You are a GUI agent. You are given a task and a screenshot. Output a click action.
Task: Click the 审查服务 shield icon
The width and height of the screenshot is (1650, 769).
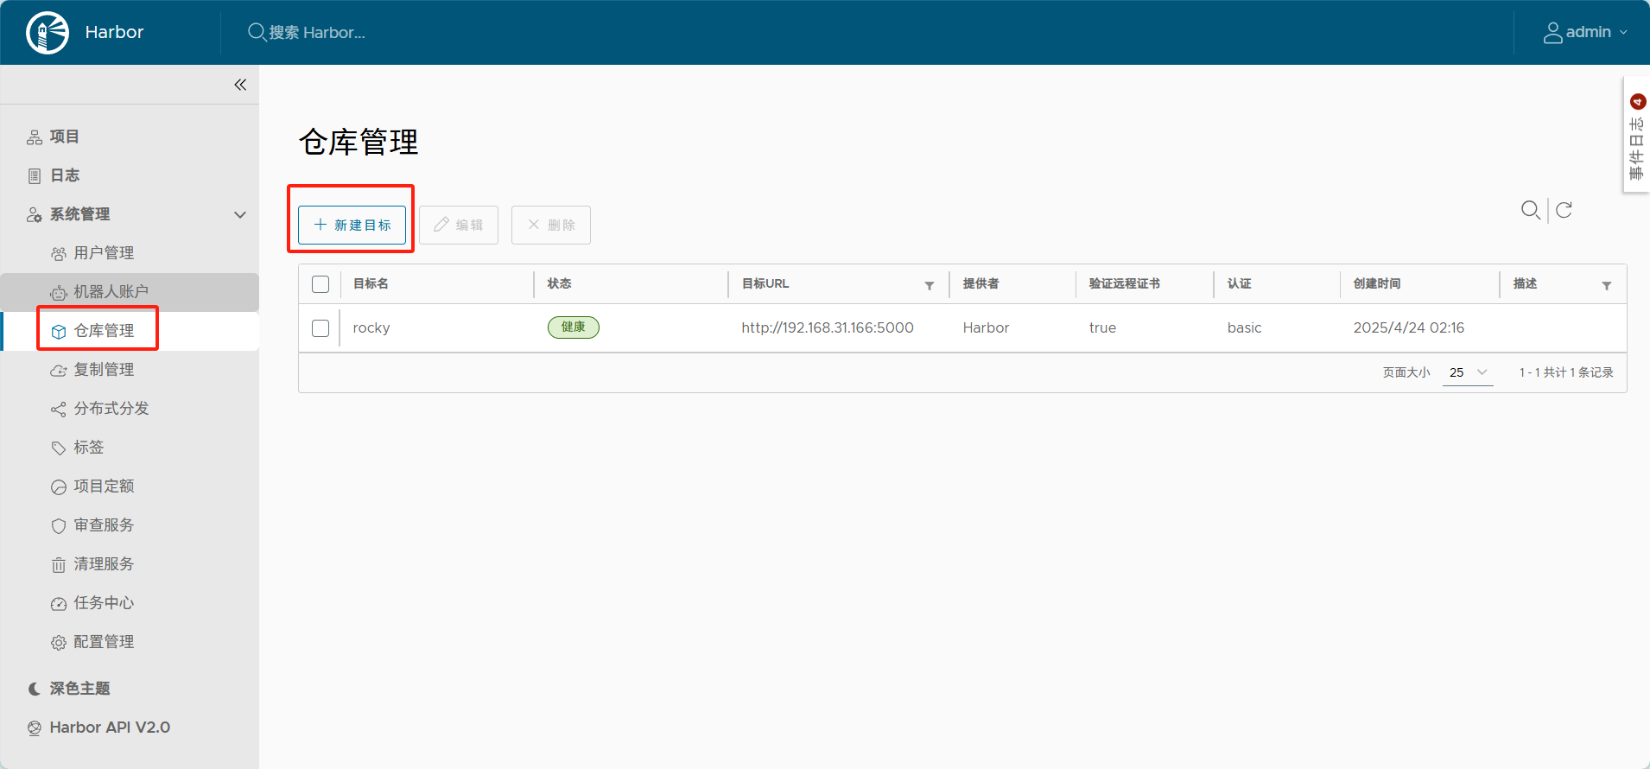pos(59,526)
